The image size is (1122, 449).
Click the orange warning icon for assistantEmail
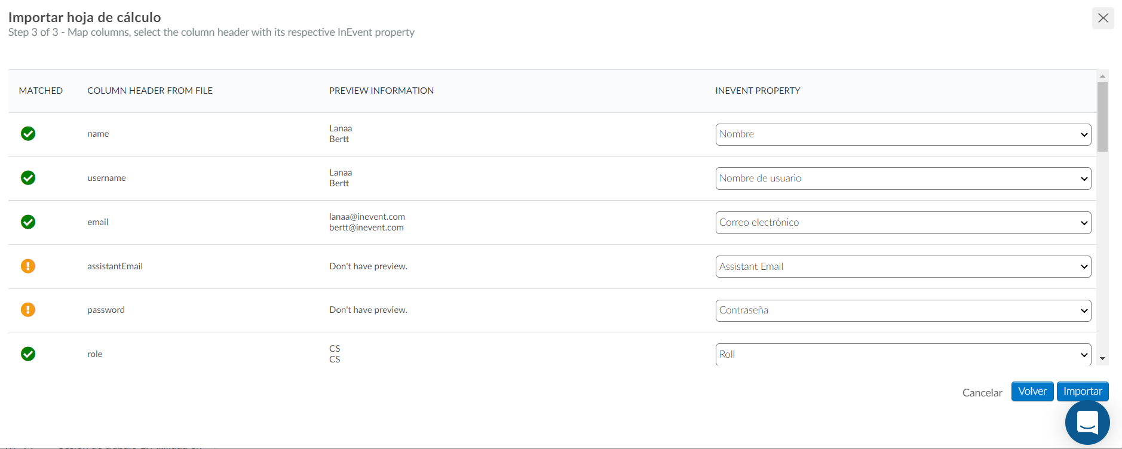[28, 266]
